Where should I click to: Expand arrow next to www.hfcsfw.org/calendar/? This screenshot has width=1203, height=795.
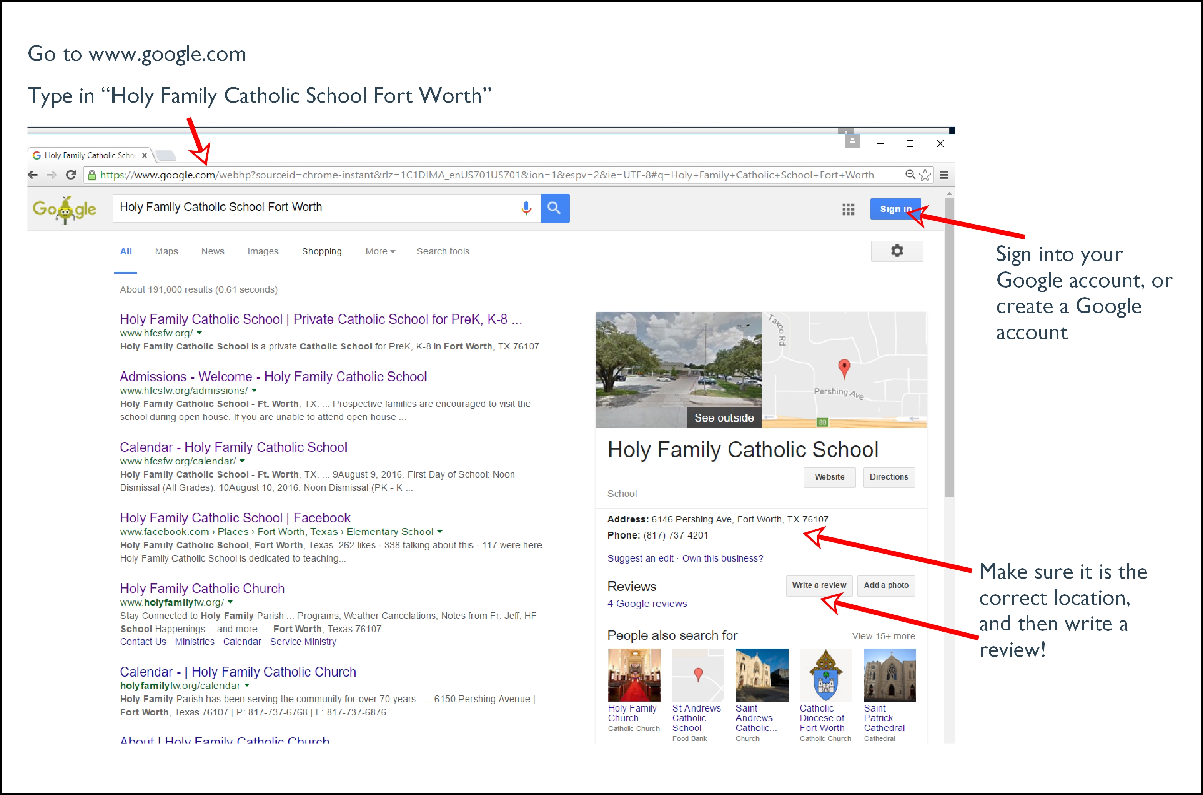point(242,461)
